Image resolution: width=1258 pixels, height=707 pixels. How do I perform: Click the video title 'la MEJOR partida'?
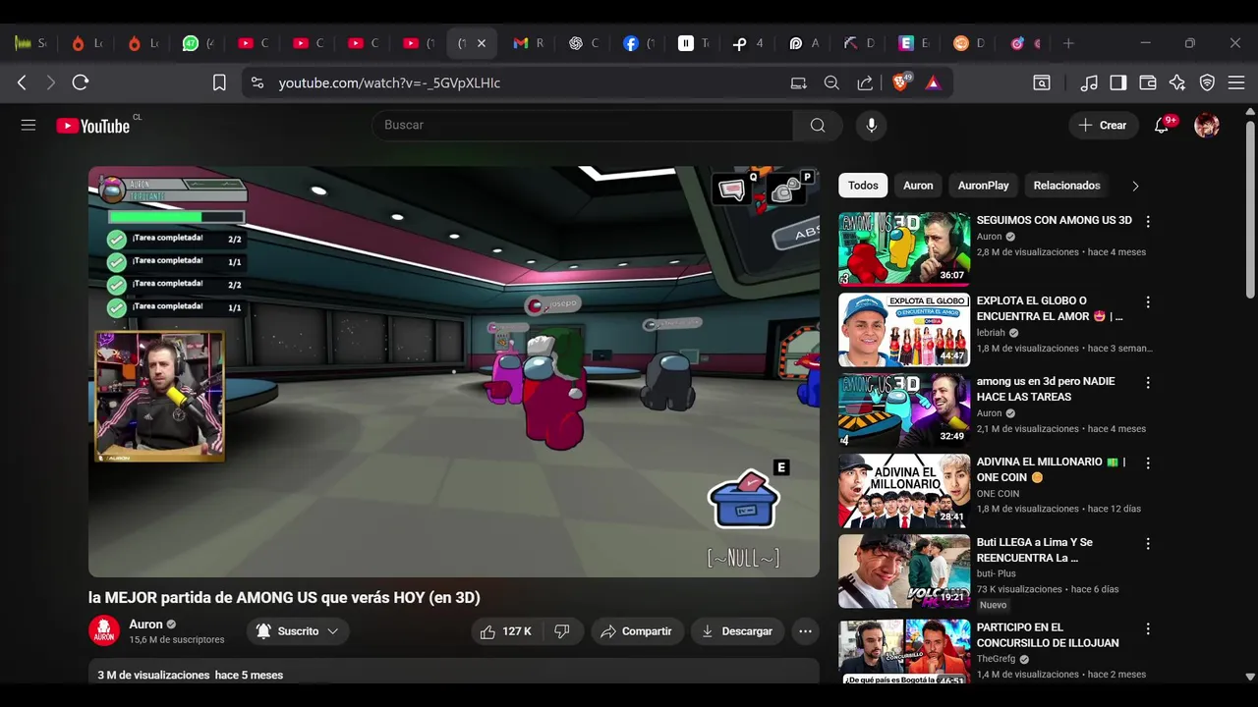click(x=284, y=597)
